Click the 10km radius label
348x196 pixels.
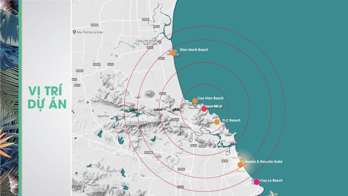158,110
